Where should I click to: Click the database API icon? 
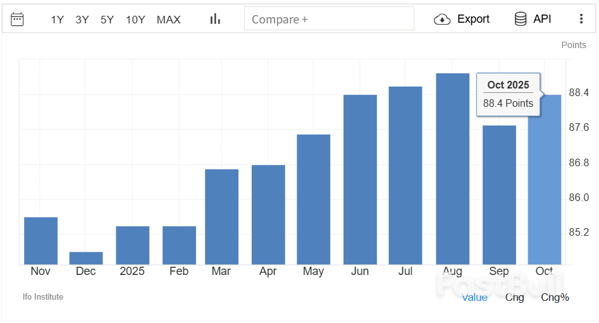[x=521, y=19]
